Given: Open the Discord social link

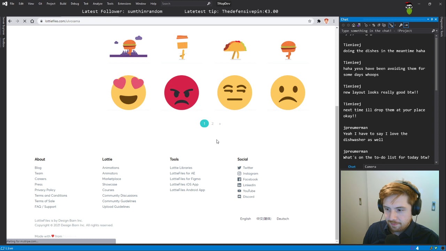Looking at the screenshot, I should click(246, 197).
